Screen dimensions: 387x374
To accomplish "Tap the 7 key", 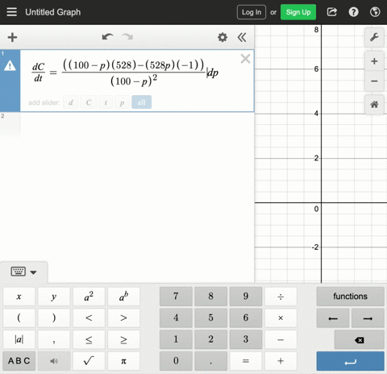I will [x=176, y=297].
